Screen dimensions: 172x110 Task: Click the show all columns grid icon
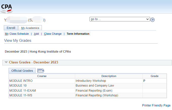41,70
